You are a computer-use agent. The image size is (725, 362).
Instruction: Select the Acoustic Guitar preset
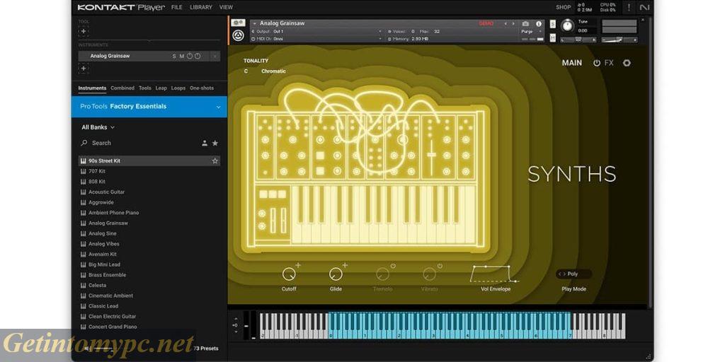pos(149,192)
